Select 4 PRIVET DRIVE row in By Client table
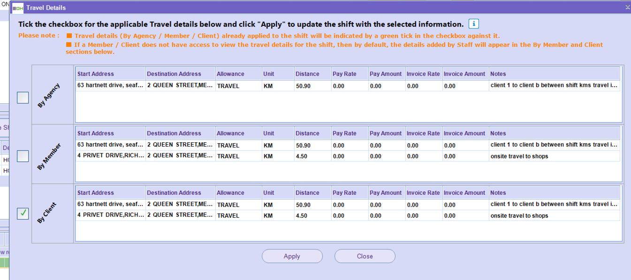 (x=110, y=216)
